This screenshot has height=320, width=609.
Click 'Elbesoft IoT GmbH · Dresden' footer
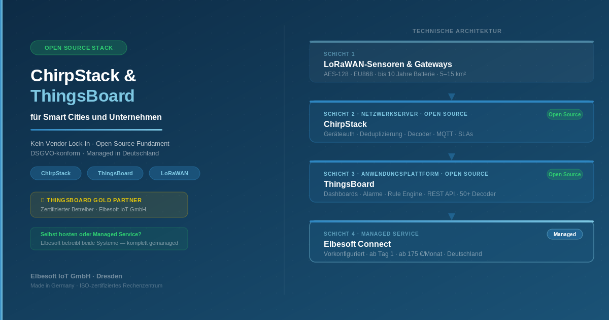tap(76, 276)
